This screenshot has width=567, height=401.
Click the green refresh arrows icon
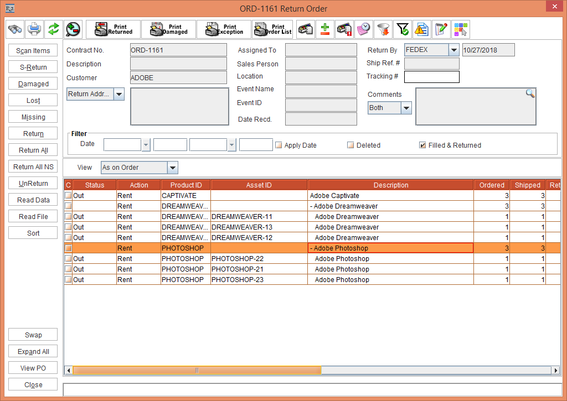[53, 29]
